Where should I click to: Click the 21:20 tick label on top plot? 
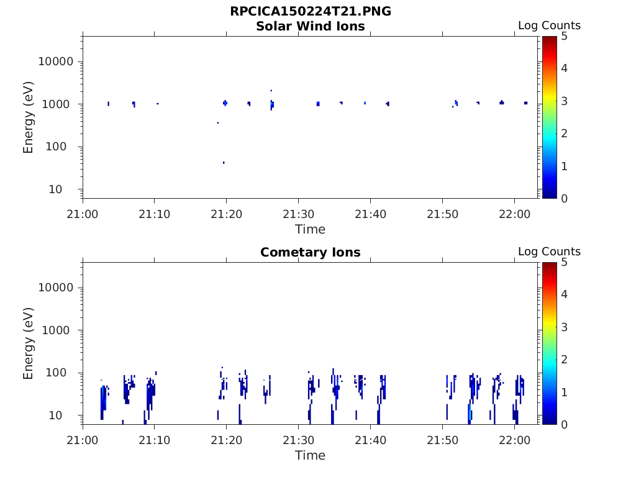click(226, 214)
